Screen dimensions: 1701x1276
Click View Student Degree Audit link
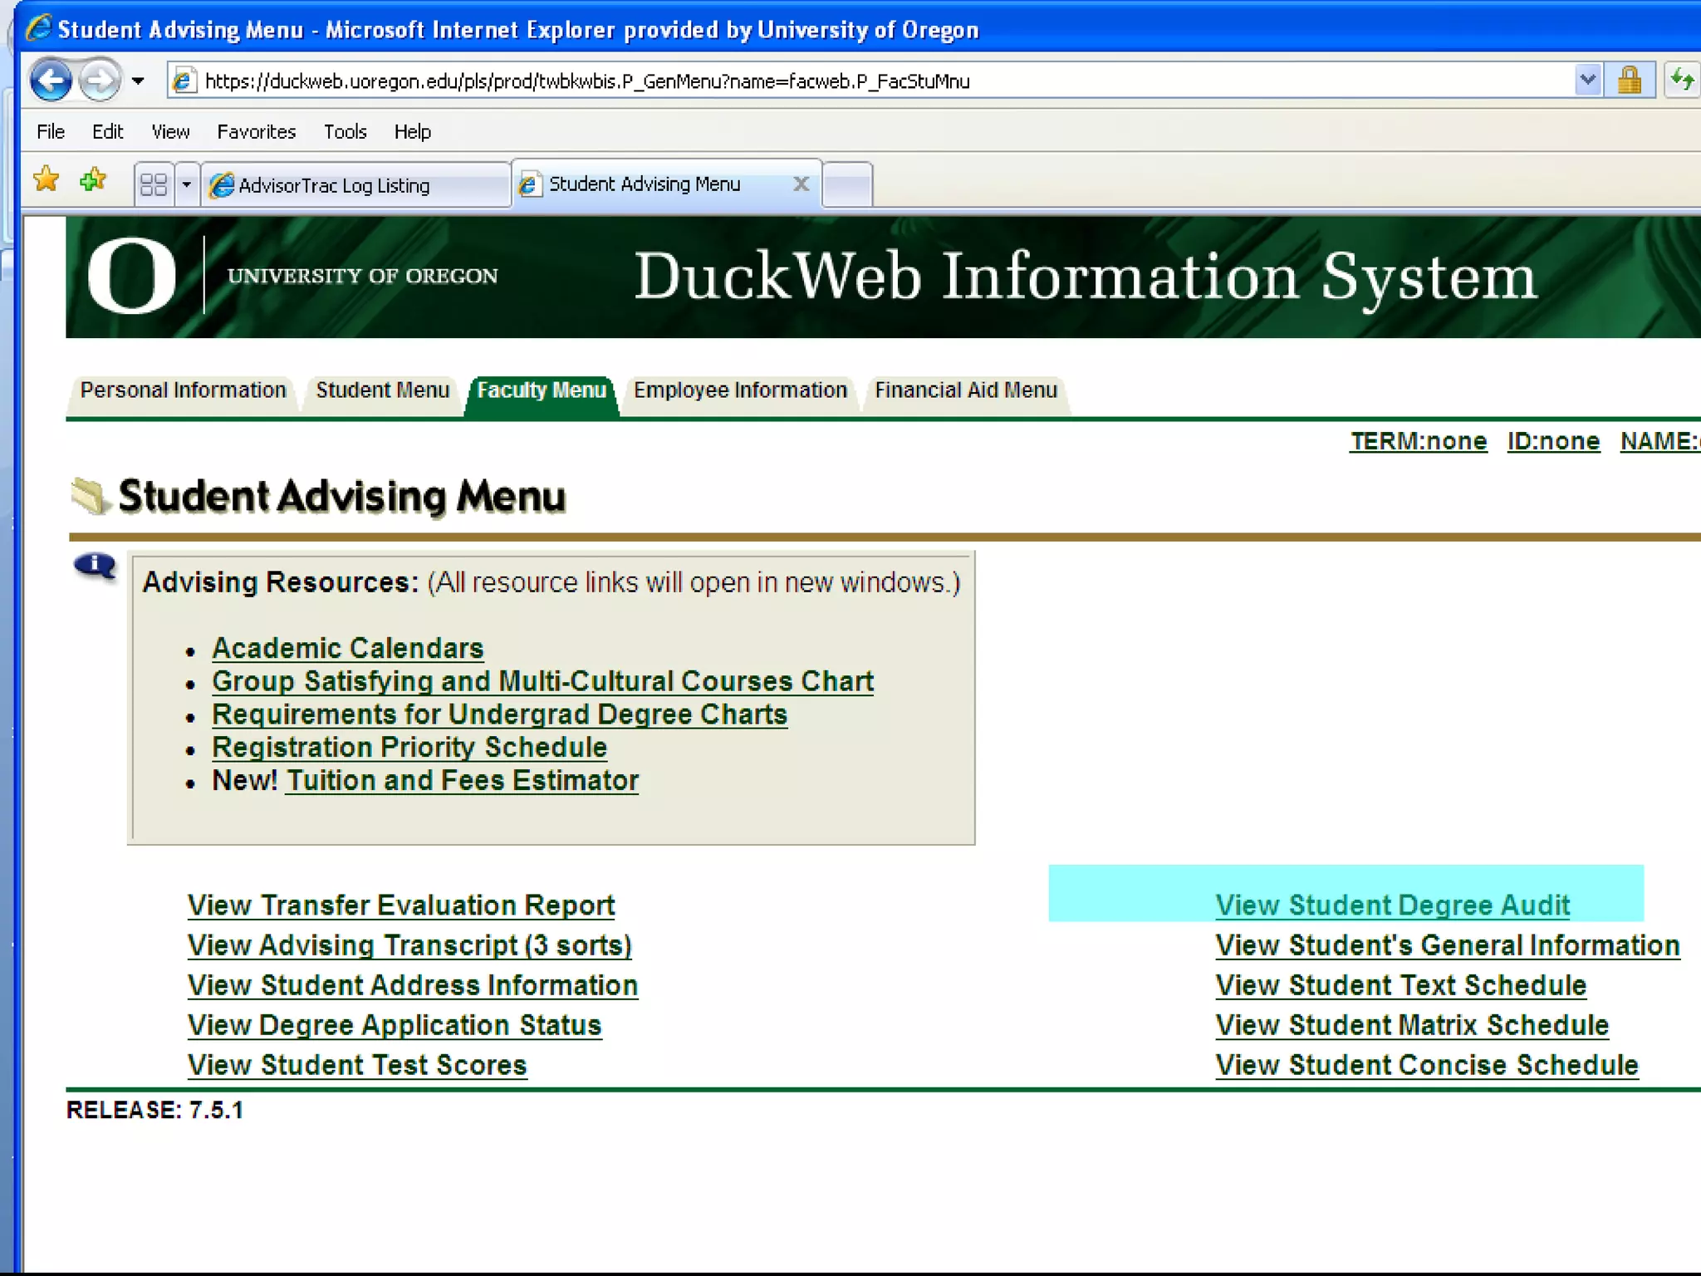click(1392, 905)
